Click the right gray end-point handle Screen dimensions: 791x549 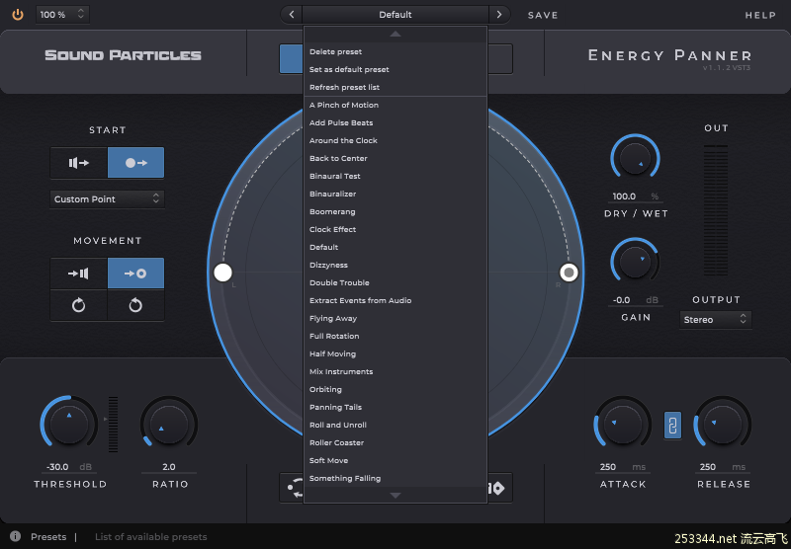(570, 273)
